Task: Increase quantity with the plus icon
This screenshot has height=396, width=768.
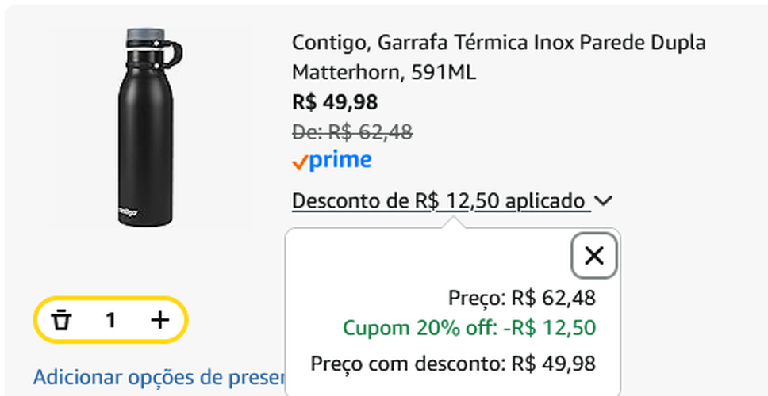Action: click(x=160, y=320)
